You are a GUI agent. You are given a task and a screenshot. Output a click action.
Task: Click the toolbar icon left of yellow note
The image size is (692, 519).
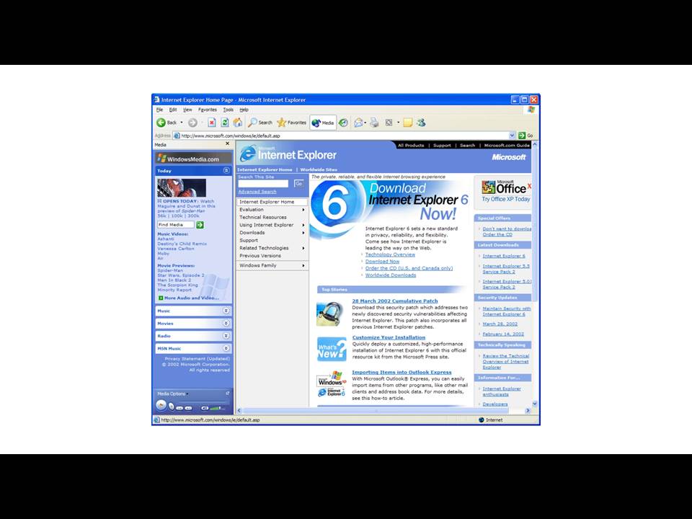pyautogui.click(x=389, y=123)
